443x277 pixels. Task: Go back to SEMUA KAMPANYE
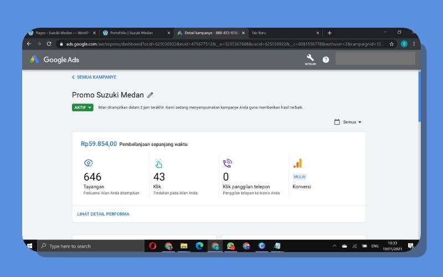pyautogui.click(x=94, y=77)
